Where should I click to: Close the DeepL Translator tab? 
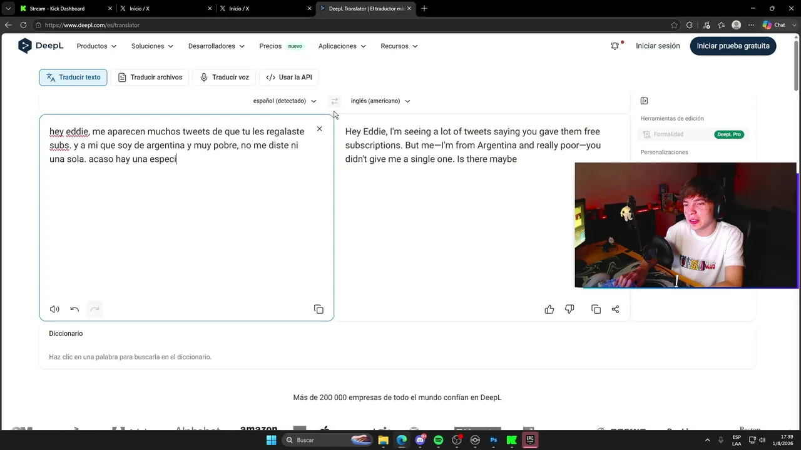coord(409,8)
